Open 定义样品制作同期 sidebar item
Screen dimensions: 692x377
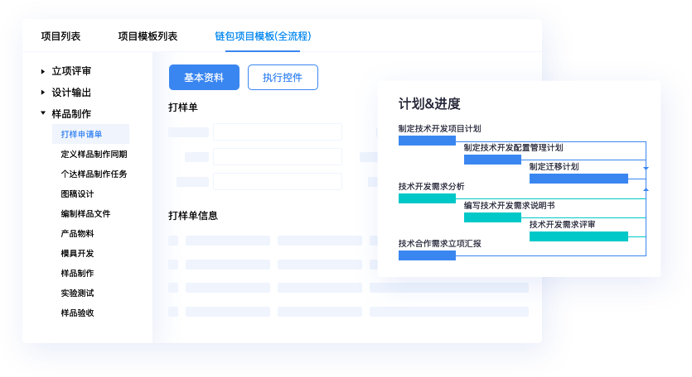[94, 154]
